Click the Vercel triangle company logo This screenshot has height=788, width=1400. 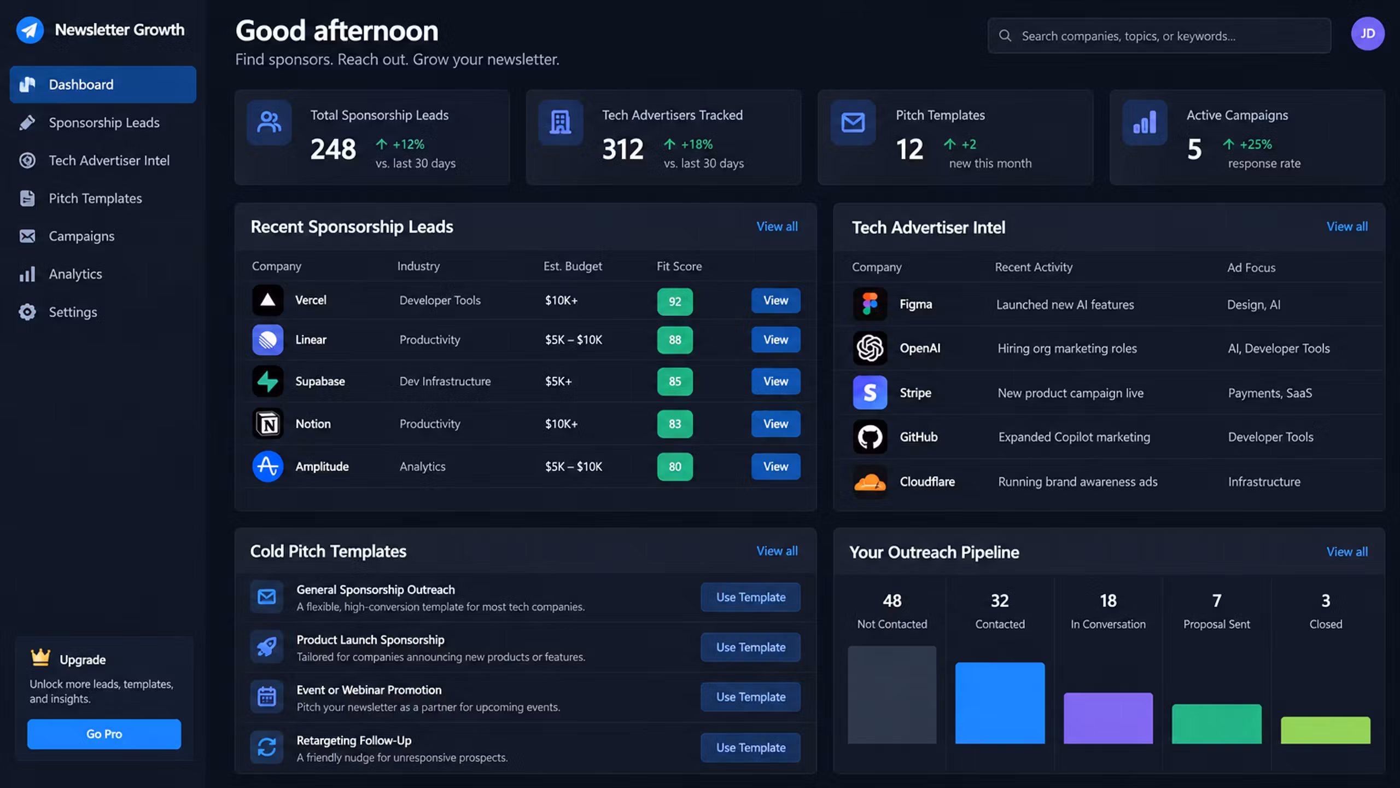tap(267, 300)
